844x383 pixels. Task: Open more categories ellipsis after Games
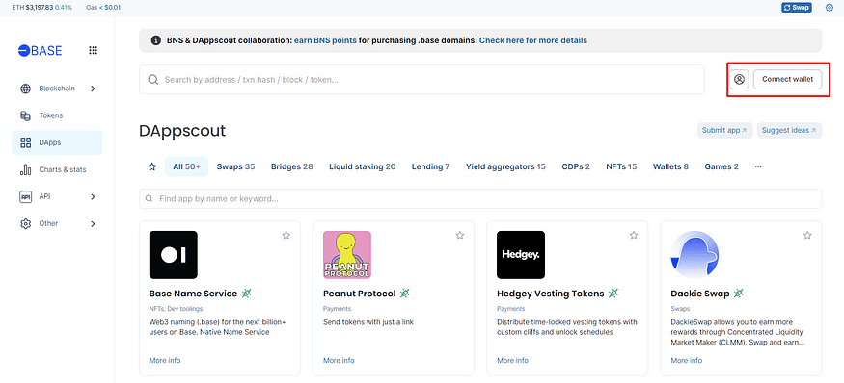tap(758, 167)
